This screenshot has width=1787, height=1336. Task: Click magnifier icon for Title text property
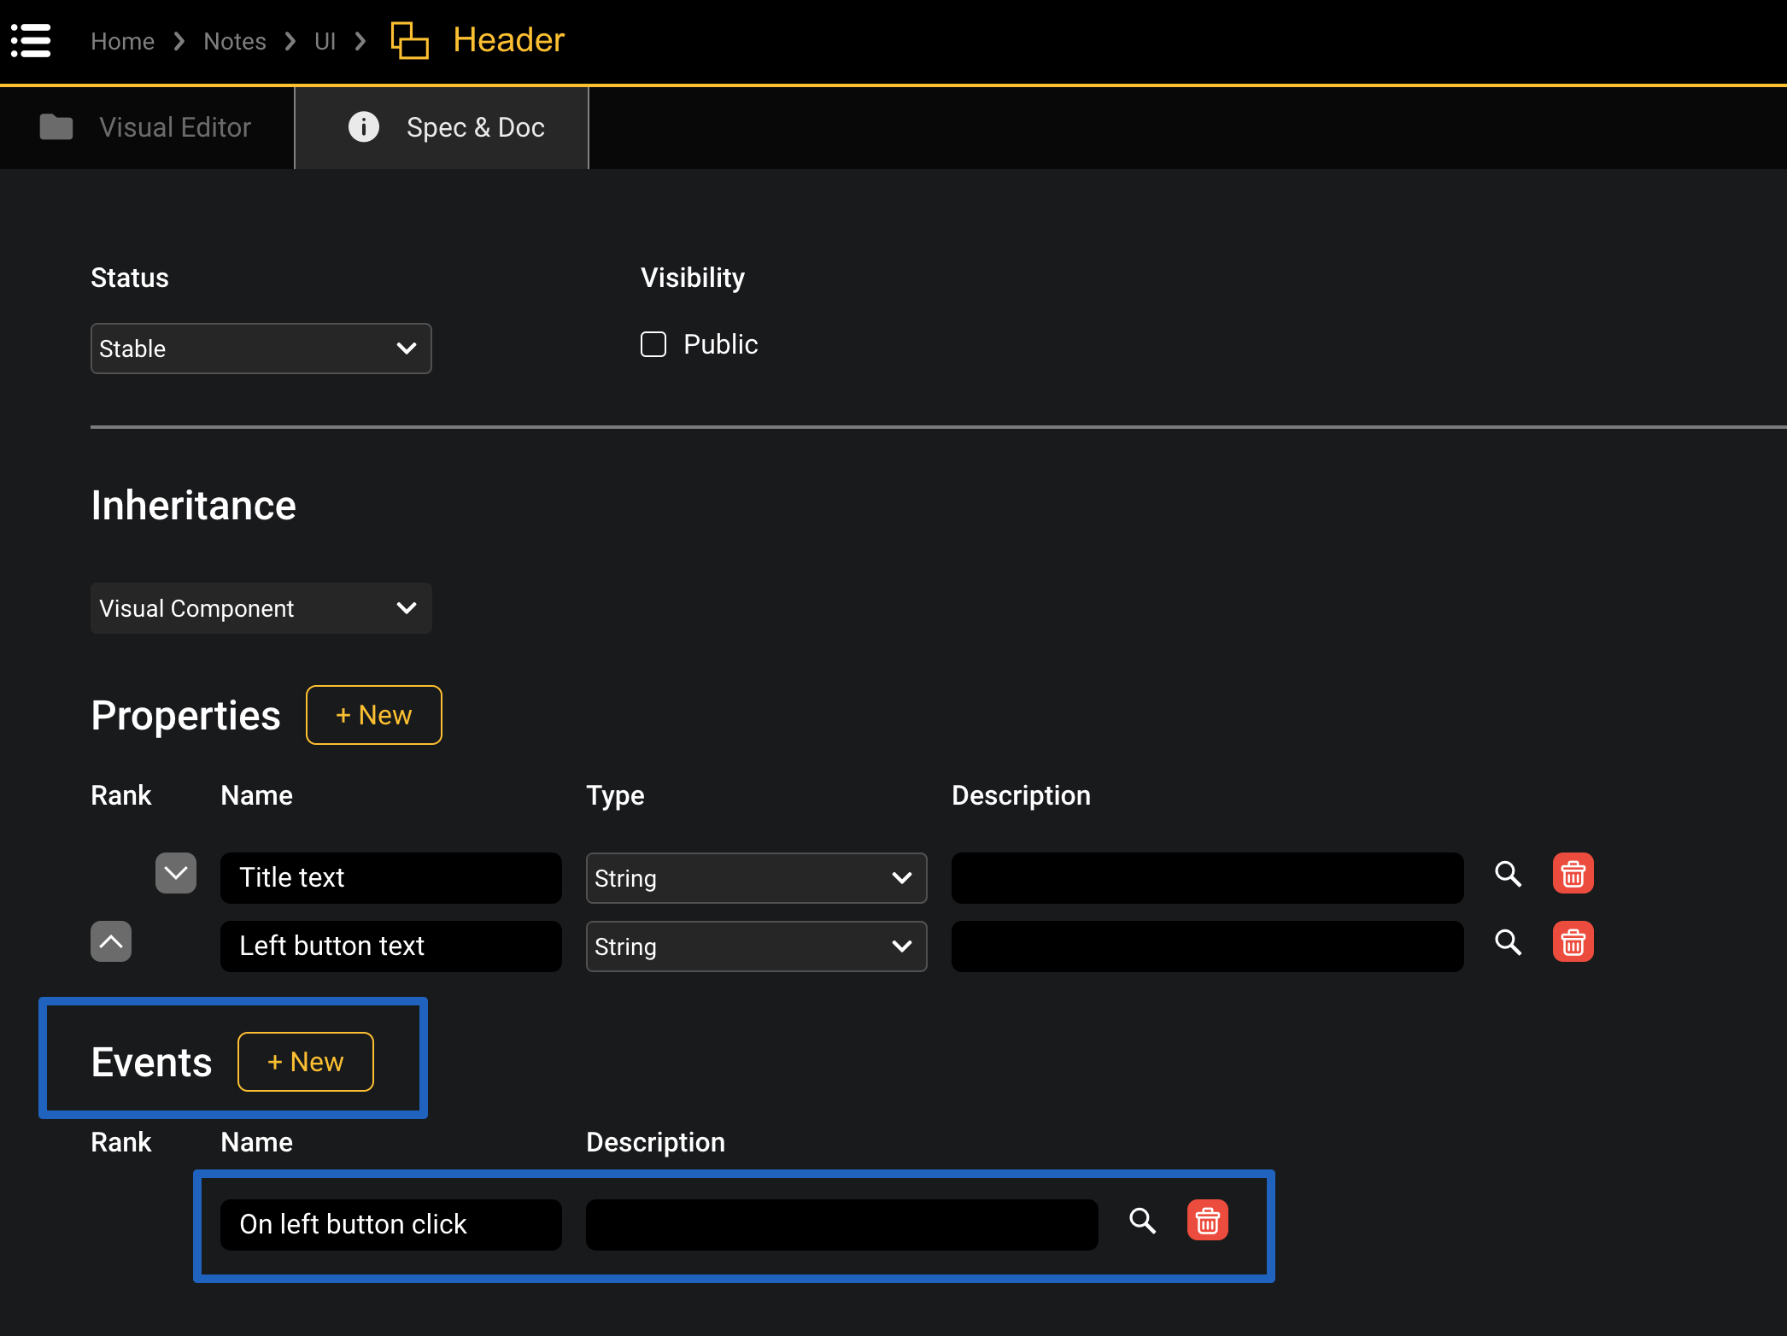pos(1508,874)
